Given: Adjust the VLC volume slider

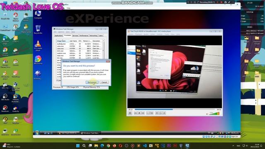Looking at the screenshot, I should [x=214, y=113].
